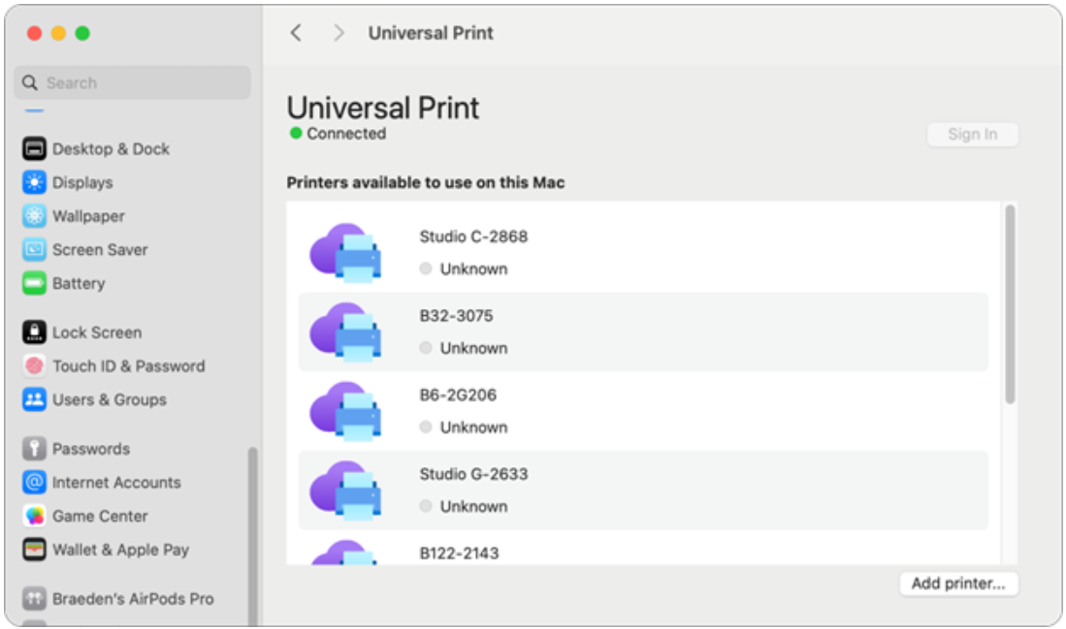Open Internet Accounts pane
This screenshot has height=629, width=1066.
[x=116, y=483]
